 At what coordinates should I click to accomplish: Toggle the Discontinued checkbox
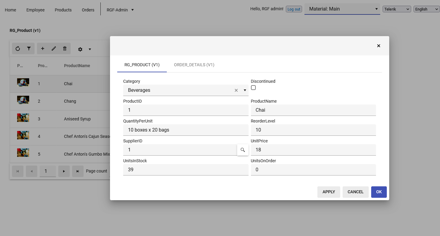(253, 88)
